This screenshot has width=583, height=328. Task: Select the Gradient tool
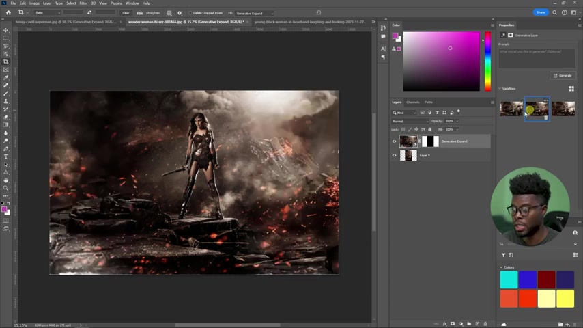[5, 125]
